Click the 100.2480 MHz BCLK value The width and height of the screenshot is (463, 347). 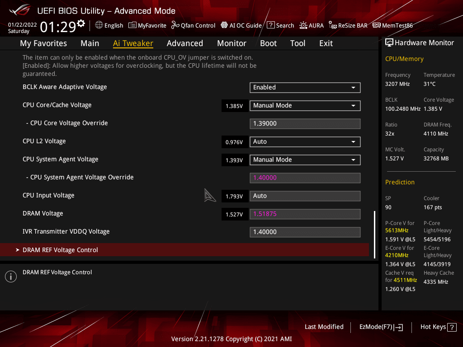[403, 109]
